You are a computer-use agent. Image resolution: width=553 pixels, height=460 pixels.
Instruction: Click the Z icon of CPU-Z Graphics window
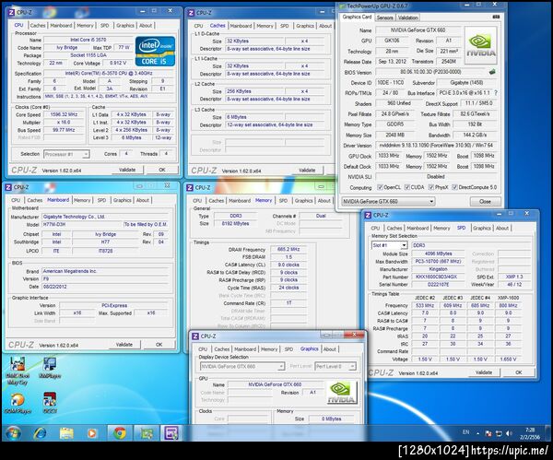click(x=195, y=336)
